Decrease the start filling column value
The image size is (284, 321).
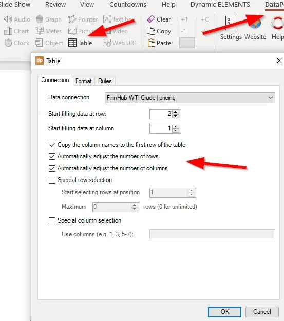[x=176, y=131]
